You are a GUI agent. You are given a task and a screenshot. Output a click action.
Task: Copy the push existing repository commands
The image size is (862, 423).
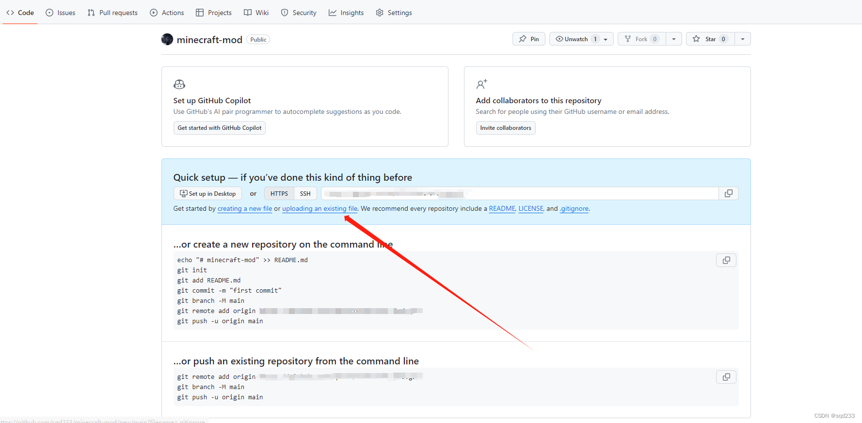[x=726, y=377]
